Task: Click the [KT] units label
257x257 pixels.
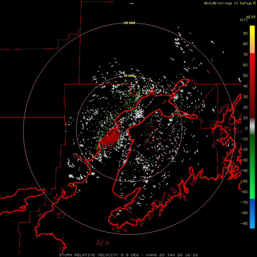Action: [x=244, y=20]
